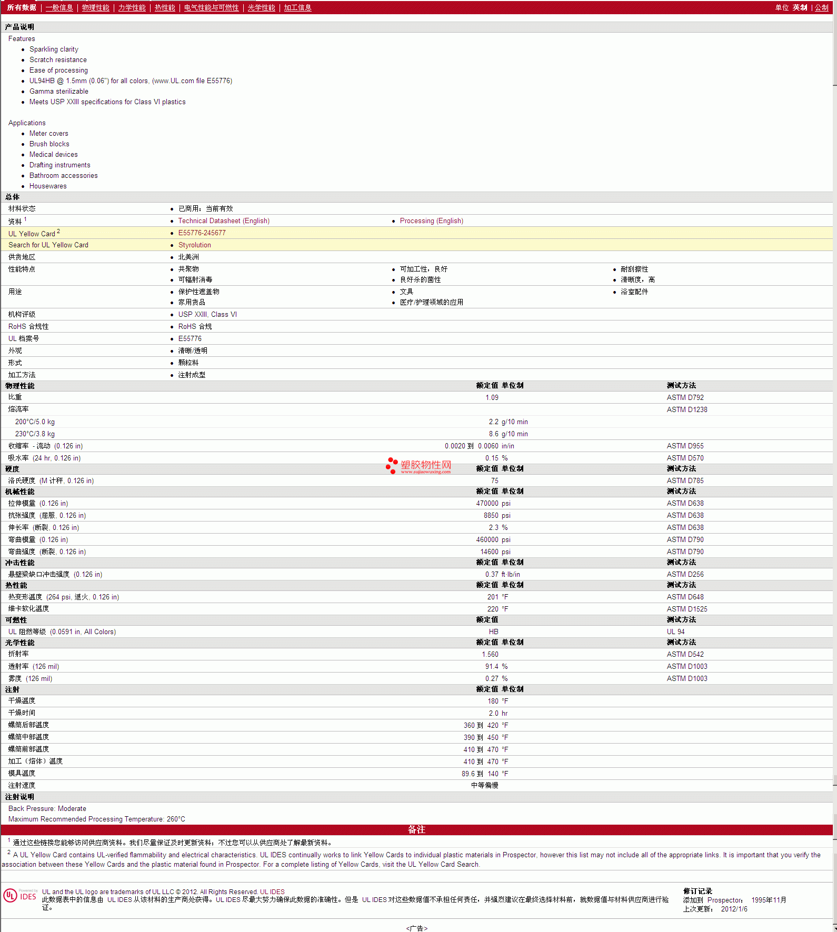The height and width of the screenshot is (932, 837).
Task: Search UL Yellow Card for Styrolution
Action: click(x=194, y=245)
